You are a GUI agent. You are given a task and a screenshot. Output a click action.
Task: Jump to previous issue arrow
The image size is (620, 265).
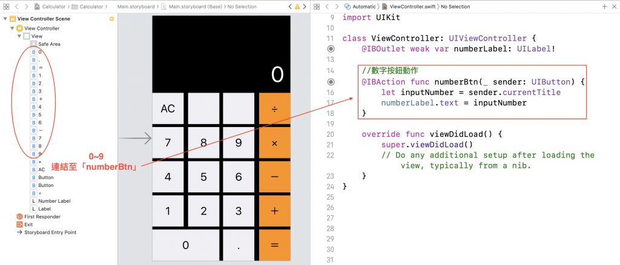click(x=290, y=7)
